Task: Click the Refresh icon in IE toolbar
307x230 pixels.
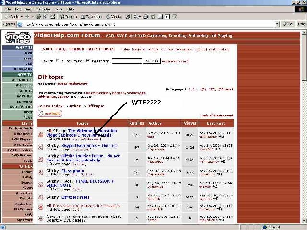Action: point(46,17)
